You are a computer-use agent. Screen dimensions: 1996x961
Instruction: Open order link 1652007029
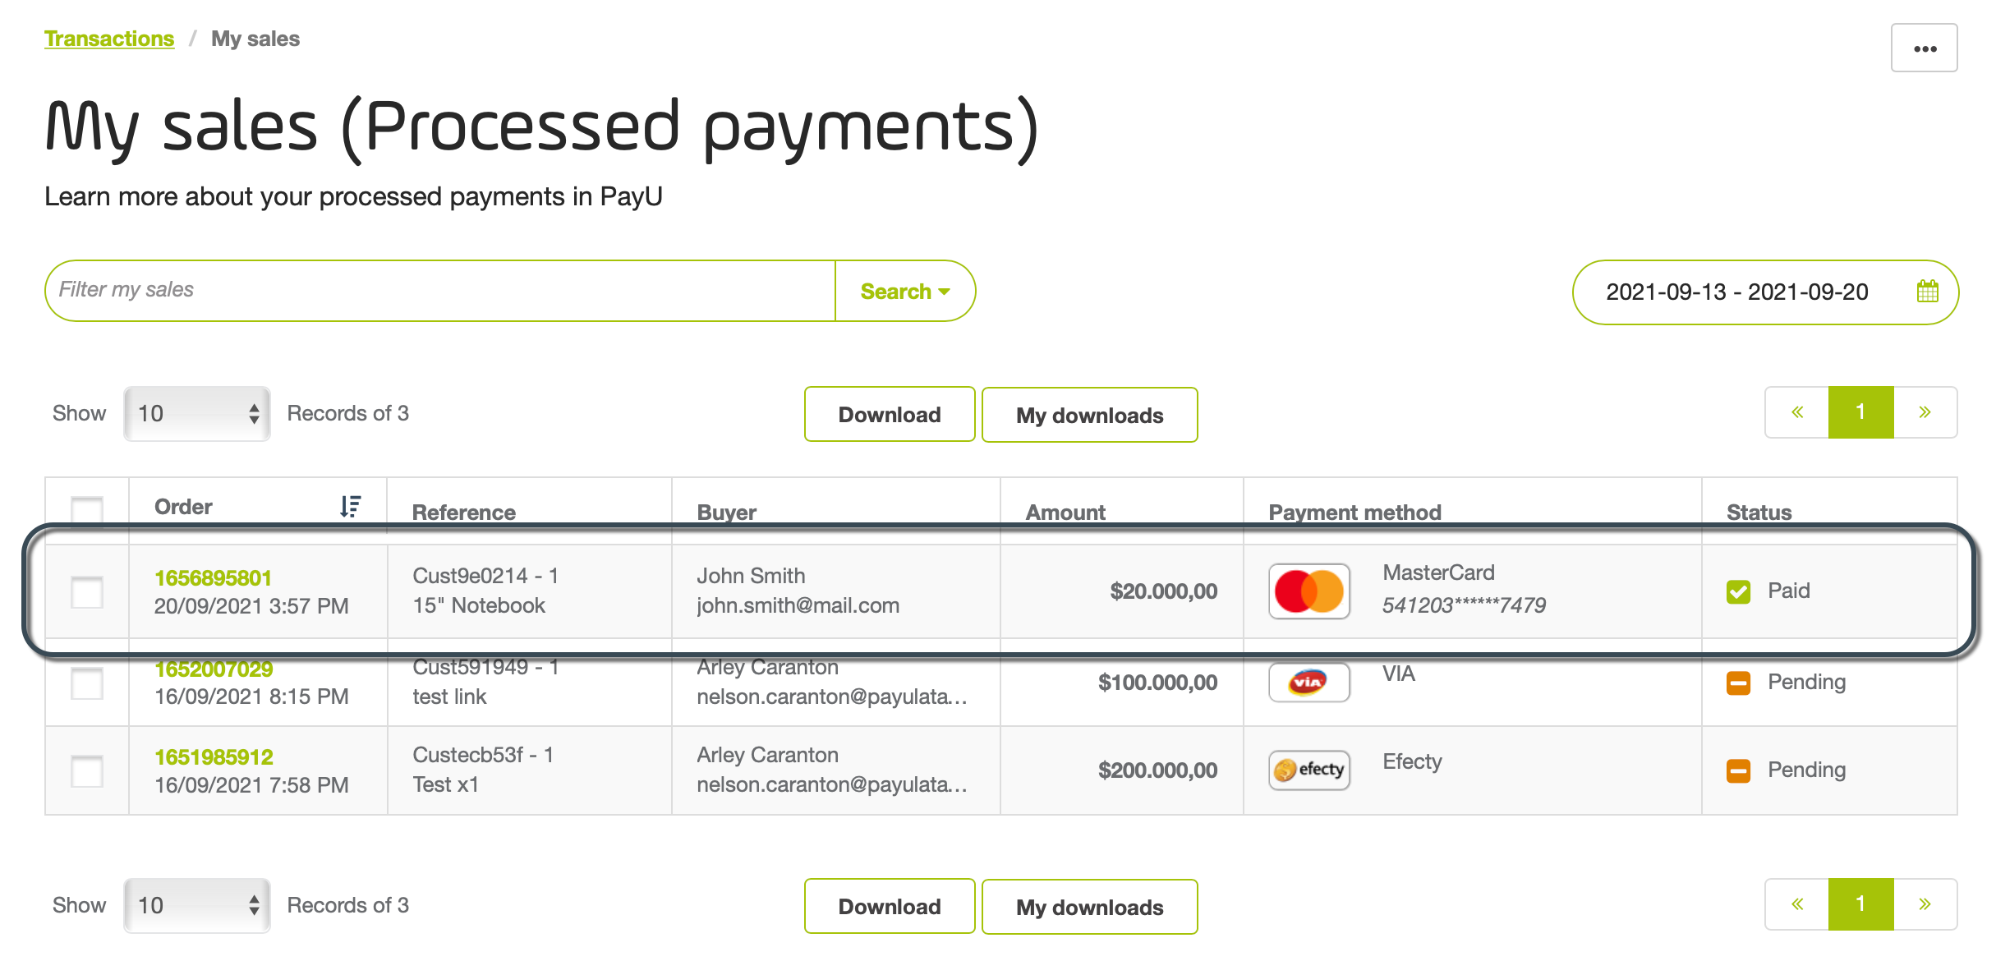(x=214, y=669)
